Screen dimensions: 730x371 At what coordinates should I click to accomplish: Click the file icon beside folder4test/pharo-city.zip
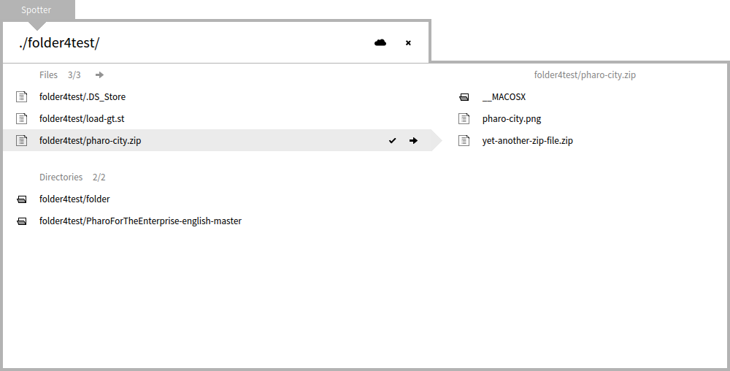click(x=21, y=140)
